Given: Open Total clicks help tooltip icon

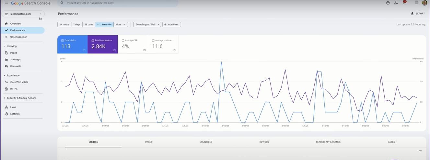Looking at the screenshot, I should [84, 50].
